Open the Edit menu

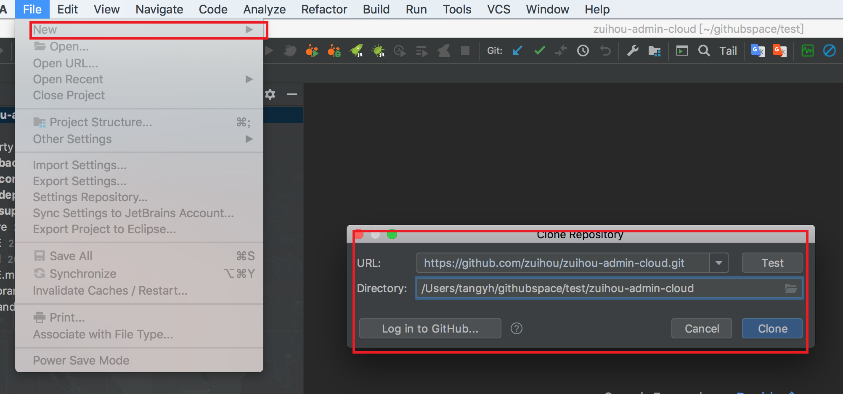click(x=67, y=9)
